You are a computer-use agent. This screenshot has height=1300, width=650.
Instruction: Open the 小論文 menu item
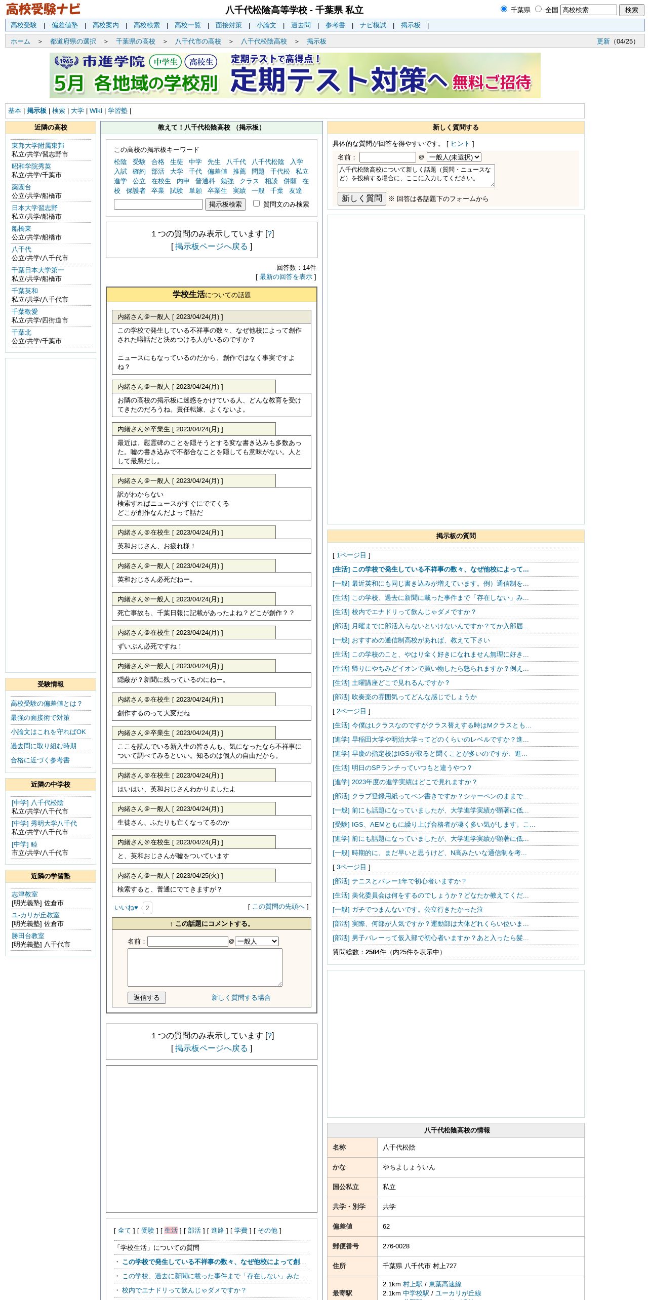click(x=266, y=25)
